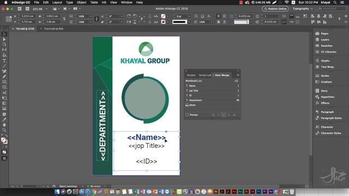Click the fill color swatch in control bar

[x=163, y=16]
